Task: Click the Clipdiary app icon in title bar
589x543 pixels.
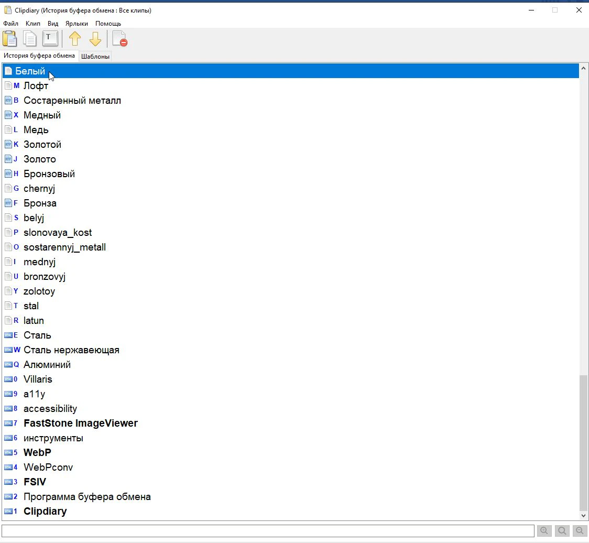Action: pyautogui.click(x=7, y=10)
